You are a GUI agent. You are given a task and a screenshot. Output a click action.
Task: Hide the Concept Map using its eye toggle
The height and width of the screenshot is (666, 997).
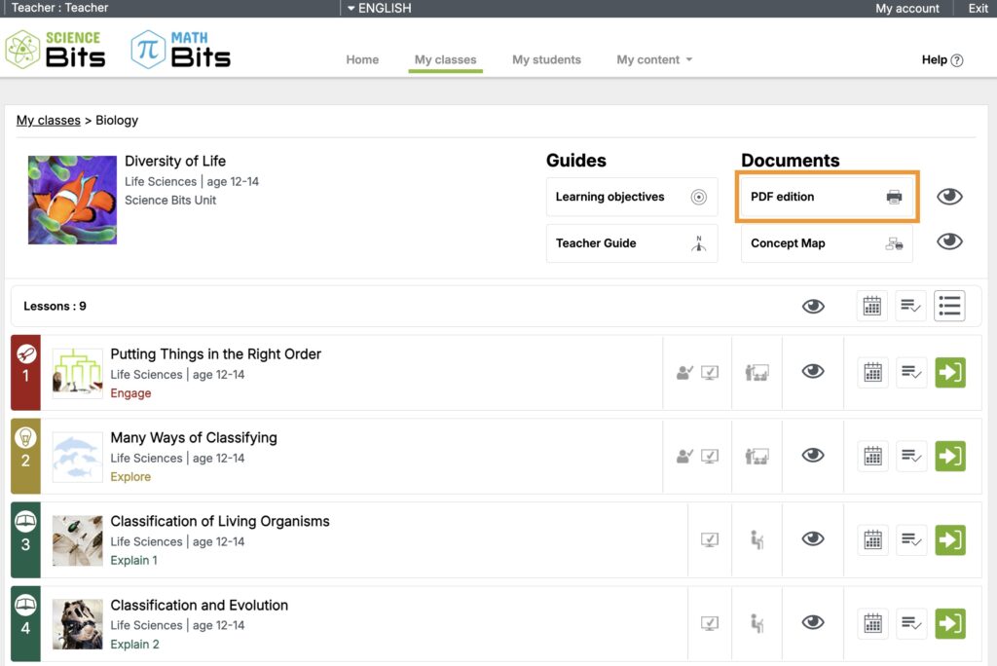pyautogui.click(x=949, y=240)
